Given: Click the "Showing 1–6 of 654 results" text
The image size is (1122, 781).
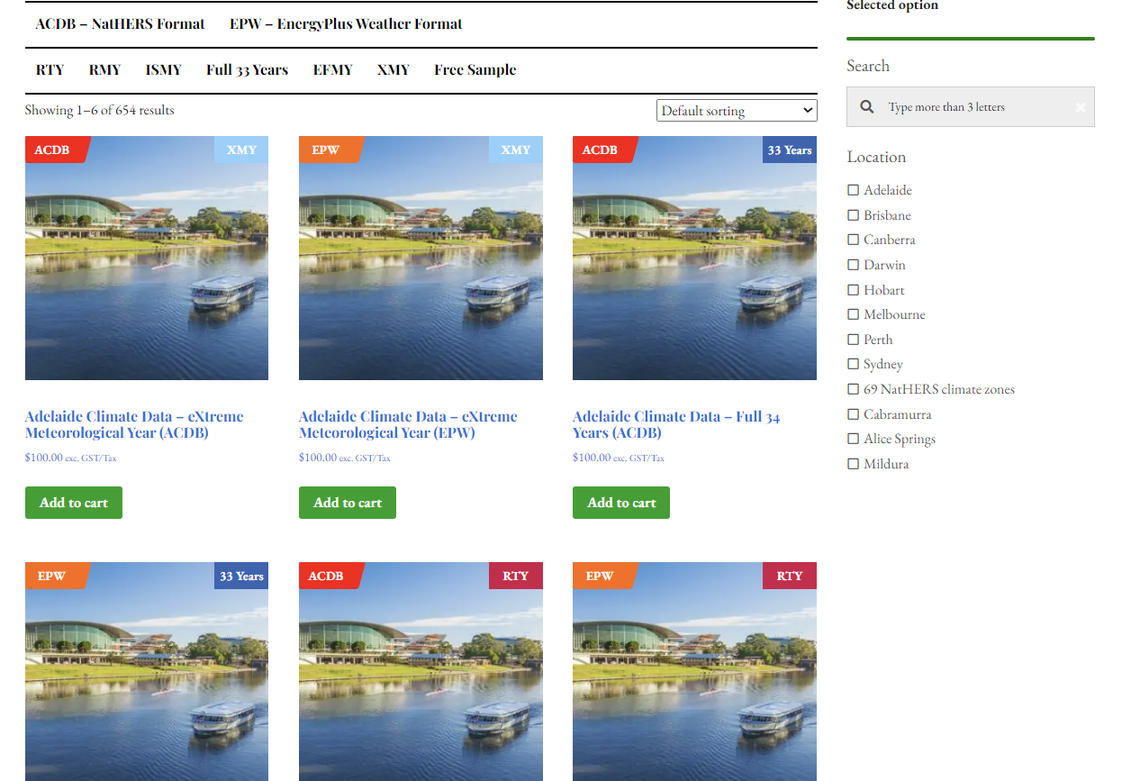Looking at the screenshot, I should [100, 111].
